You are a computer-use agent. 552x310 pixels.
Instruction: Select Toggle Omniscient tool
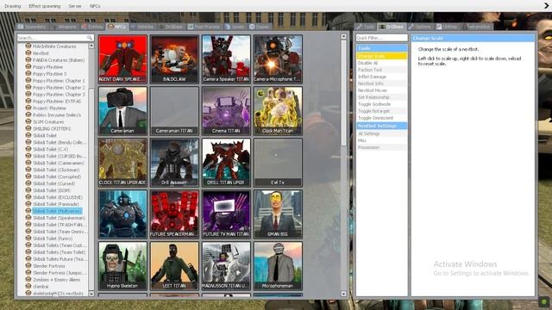pyautogui.click(x=381, y=118)
